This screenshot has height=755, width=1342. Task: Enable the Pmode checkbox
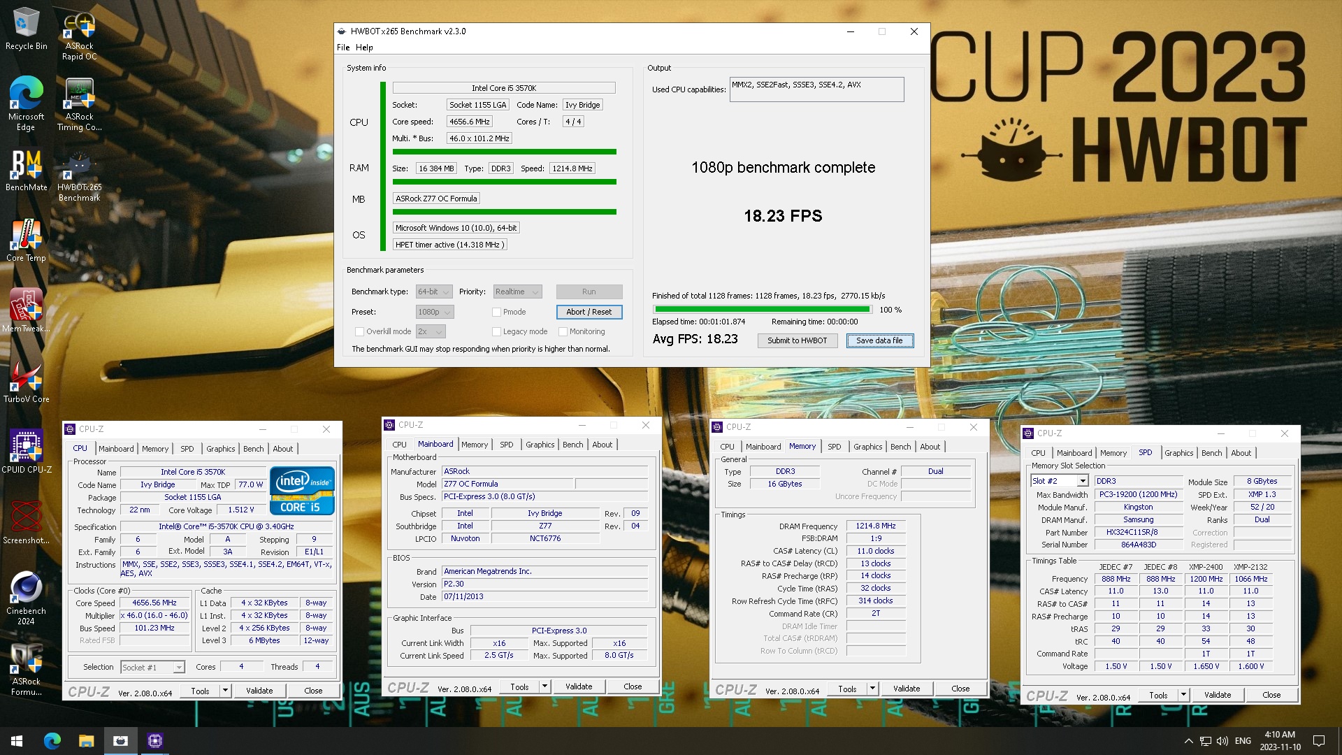[x=496, y=312]
